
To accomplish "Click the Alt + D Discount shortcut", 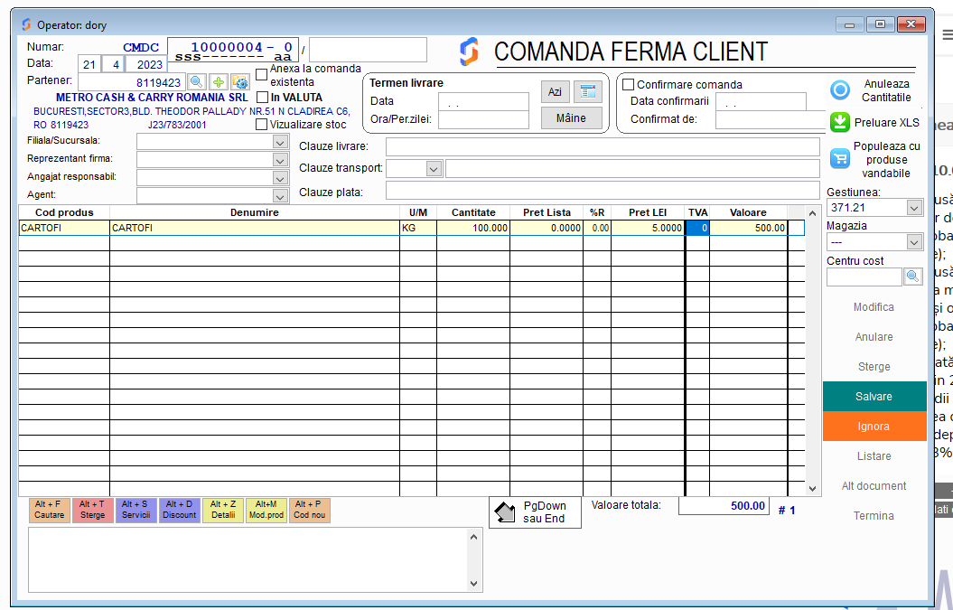I will point(179,511).
